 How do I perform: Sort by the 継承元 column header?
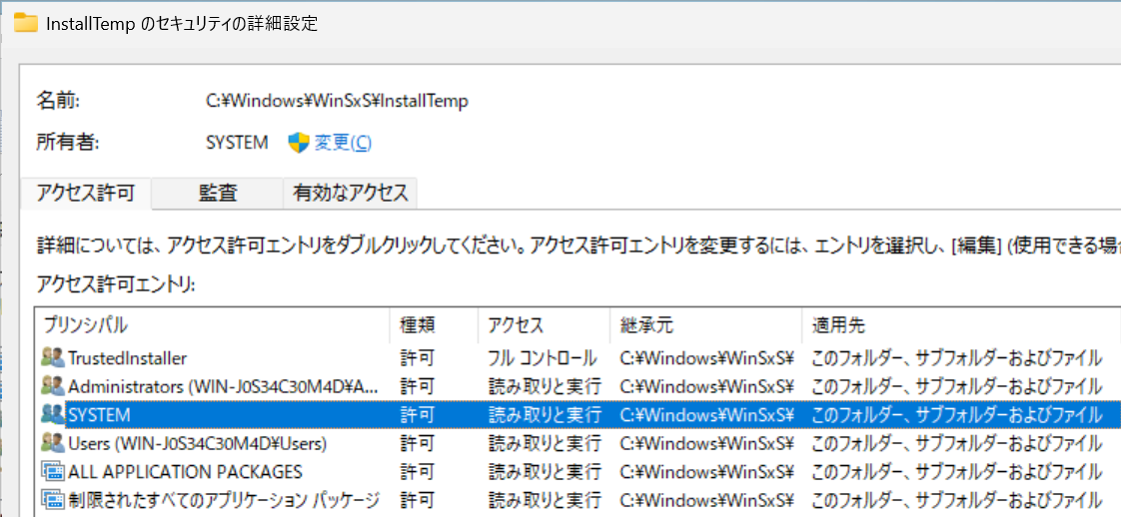tap(706, 325)
